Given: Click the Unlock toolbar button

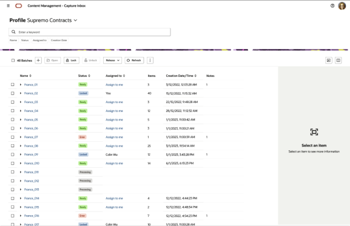Looking at the screenshot, I should coord(91,61).
